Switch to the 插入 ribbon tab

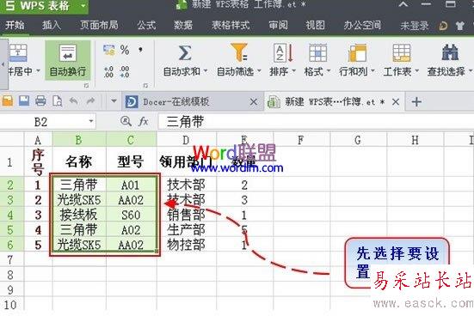51,26
